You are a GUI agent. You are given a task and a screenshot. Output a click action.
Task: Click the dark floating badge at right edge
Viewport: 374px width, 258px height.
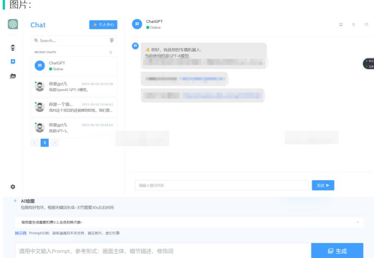[x=369, y=64]
